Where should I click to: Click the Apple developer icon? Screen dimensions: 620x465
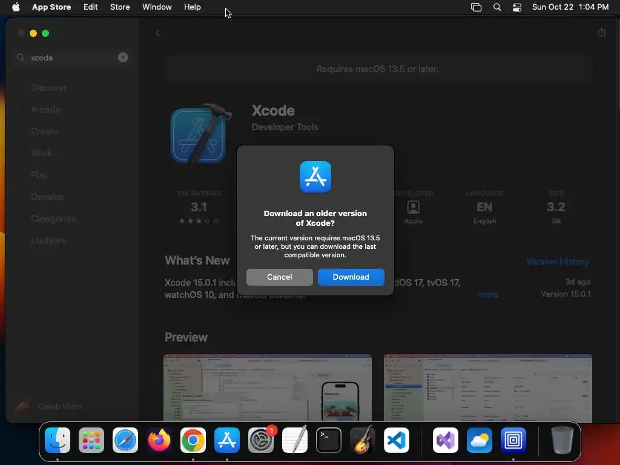tap(413, 207)
